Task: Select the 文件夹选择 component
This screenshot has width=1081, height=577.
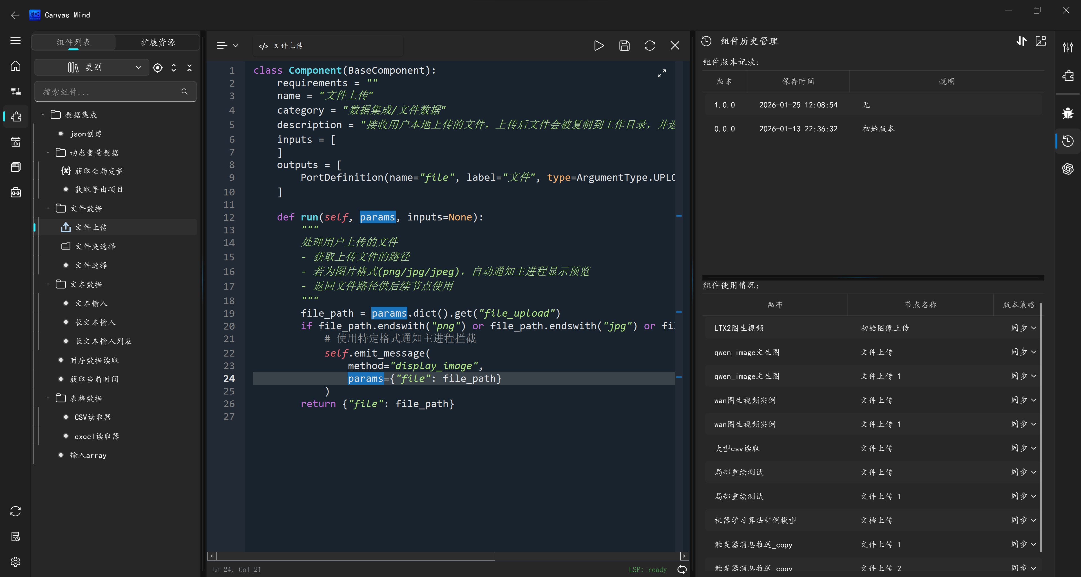Action: click(95, 246)
